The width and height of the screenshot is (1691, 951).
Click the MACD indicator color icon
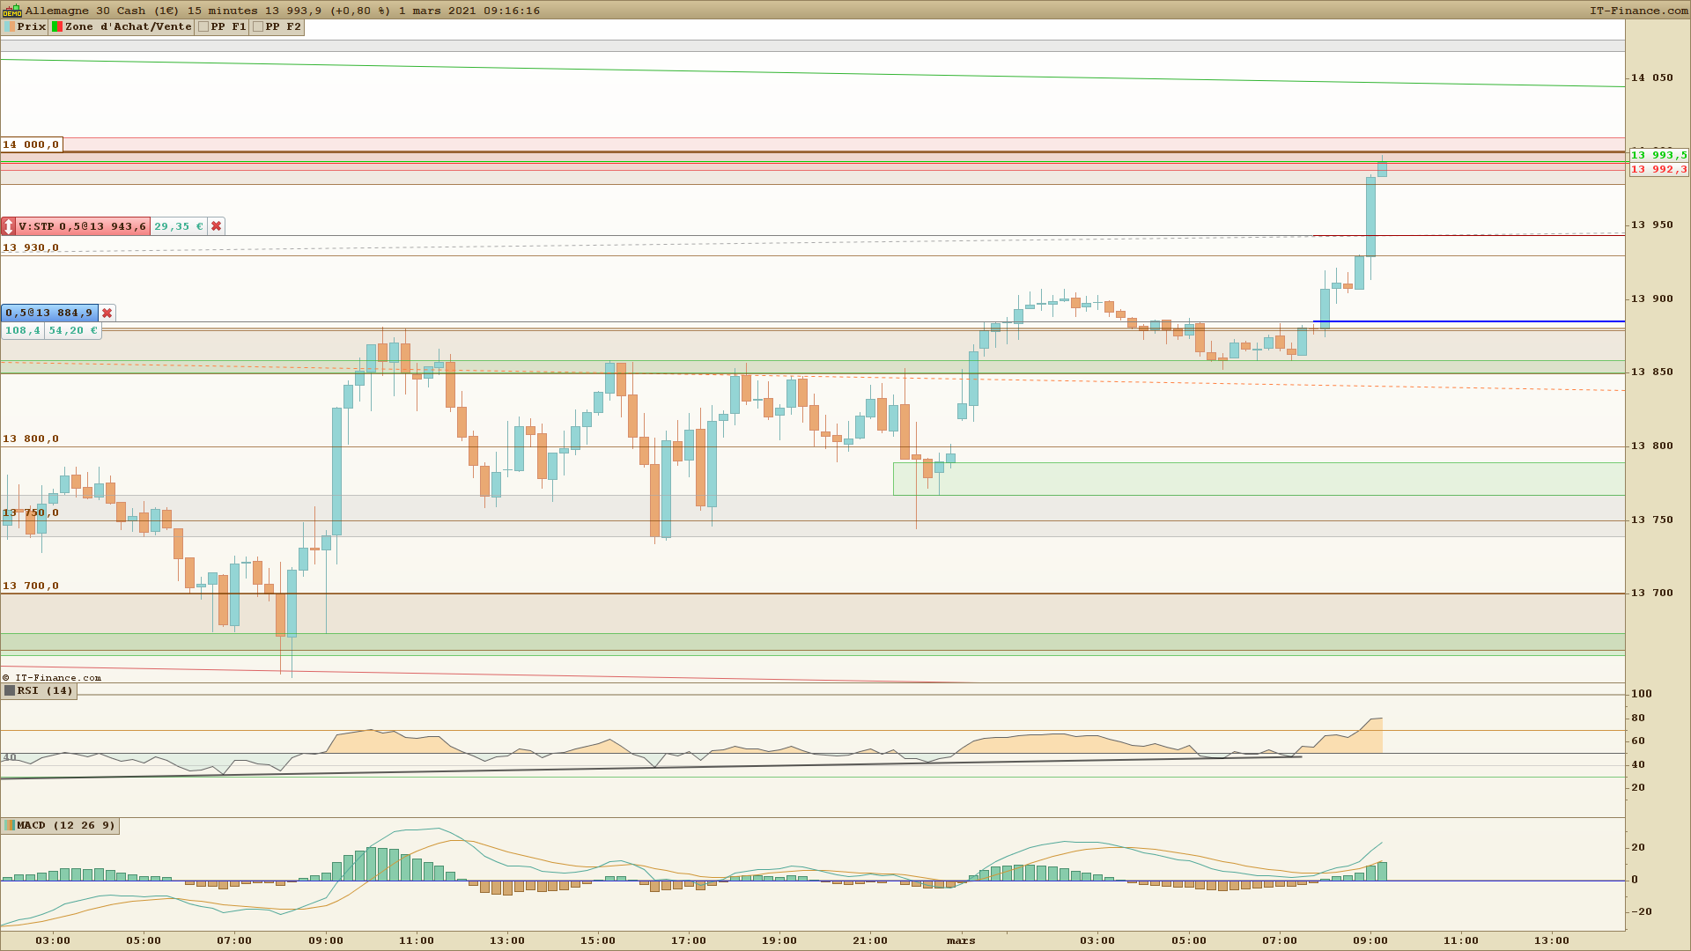[10, 825]
